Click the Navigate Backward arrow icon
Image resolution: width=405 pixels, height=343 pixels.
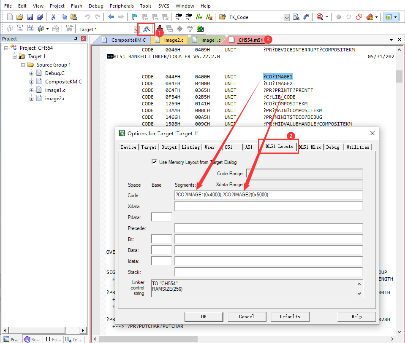pos(111,17)
